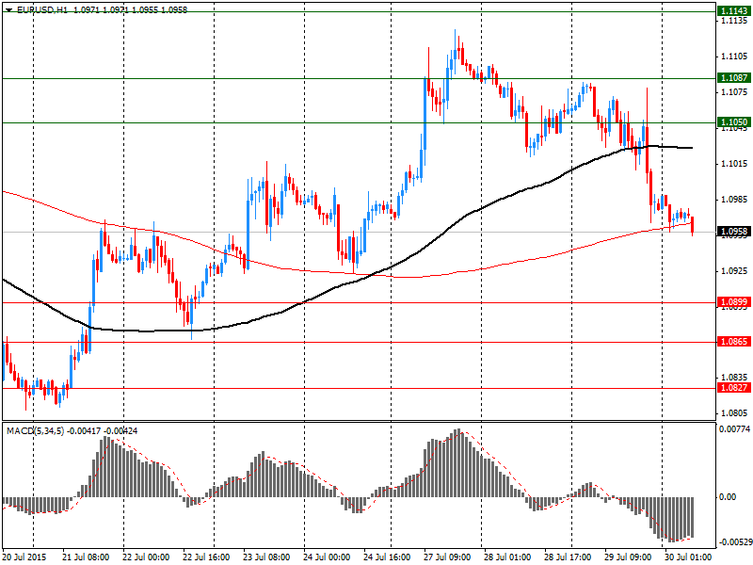Click the 22 Jul 00:00 time label

[146, 557]
